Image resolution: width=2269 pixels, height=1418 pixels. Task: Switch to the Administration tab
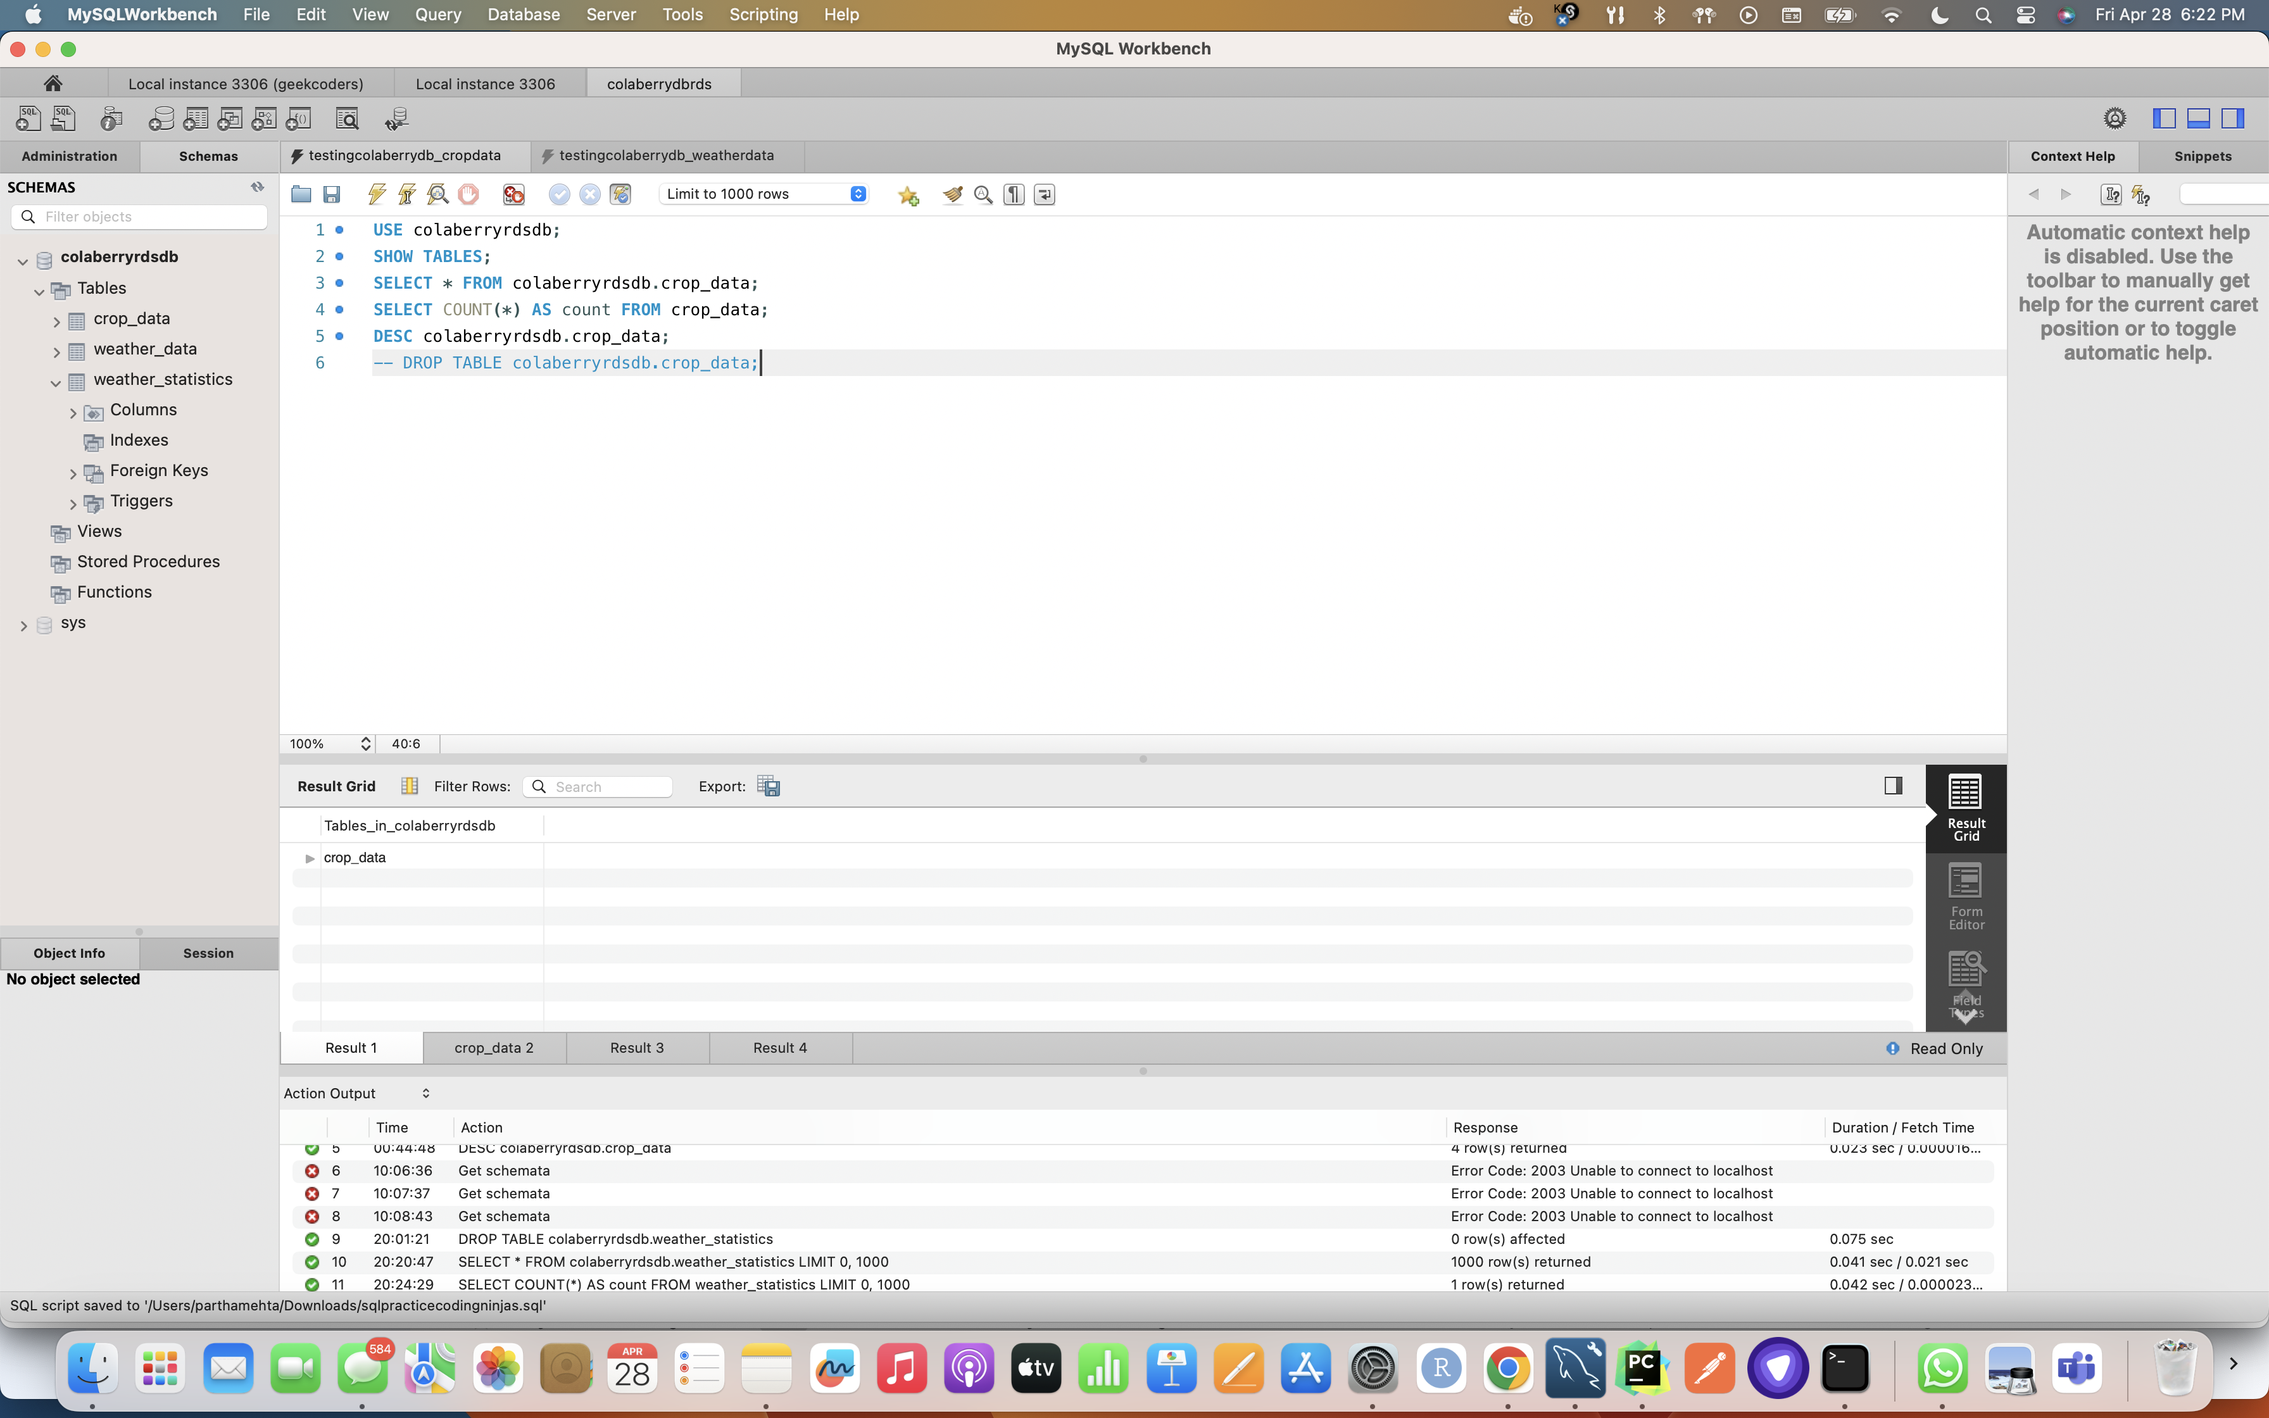click(70, 156)
